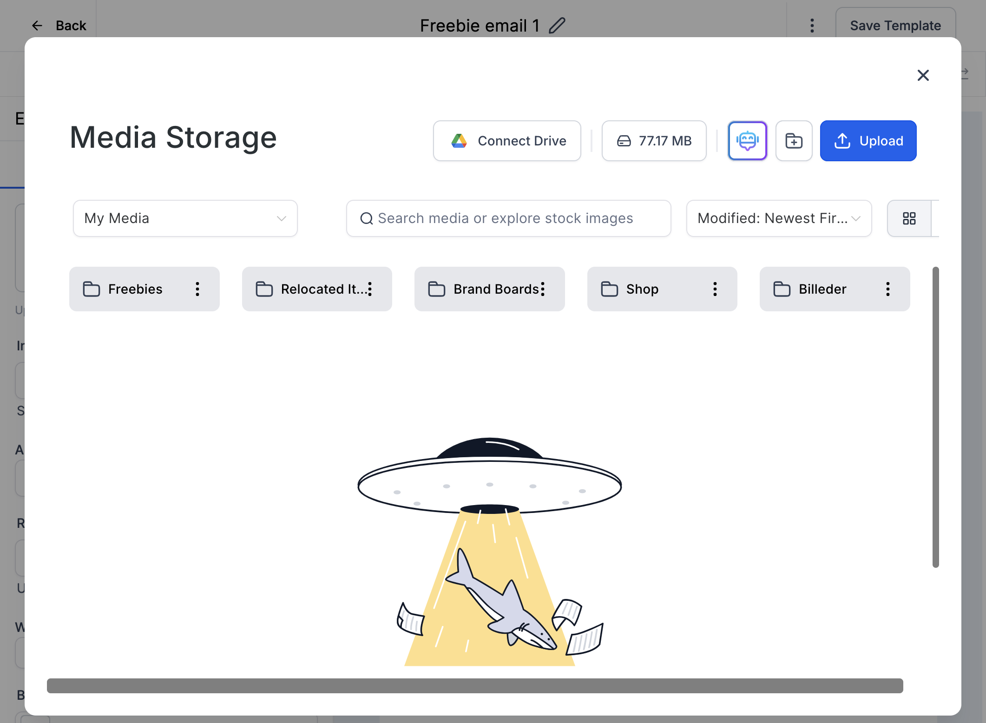Edit the template name pencil icon
Screen dimensions: 986x723
tap(557, 25)
